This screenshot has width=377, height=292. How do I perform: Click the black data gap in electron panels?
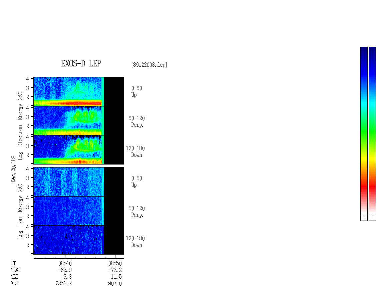point(114,120)
